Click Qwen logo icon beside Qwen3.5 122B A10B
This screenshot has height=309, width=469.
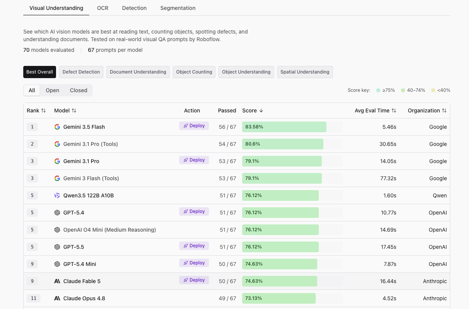tap(57, 195)
